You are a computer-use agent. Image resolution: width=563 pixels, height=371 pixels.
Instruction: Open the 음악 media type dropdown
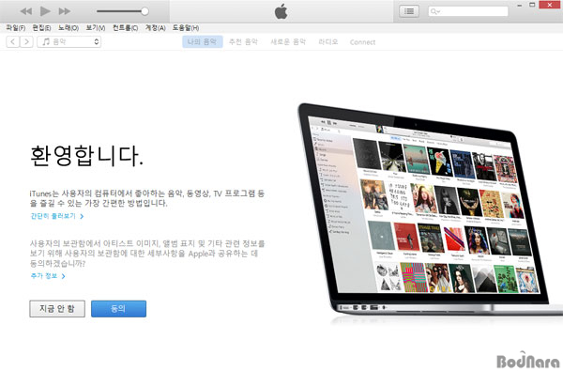(x=68, y=41)
